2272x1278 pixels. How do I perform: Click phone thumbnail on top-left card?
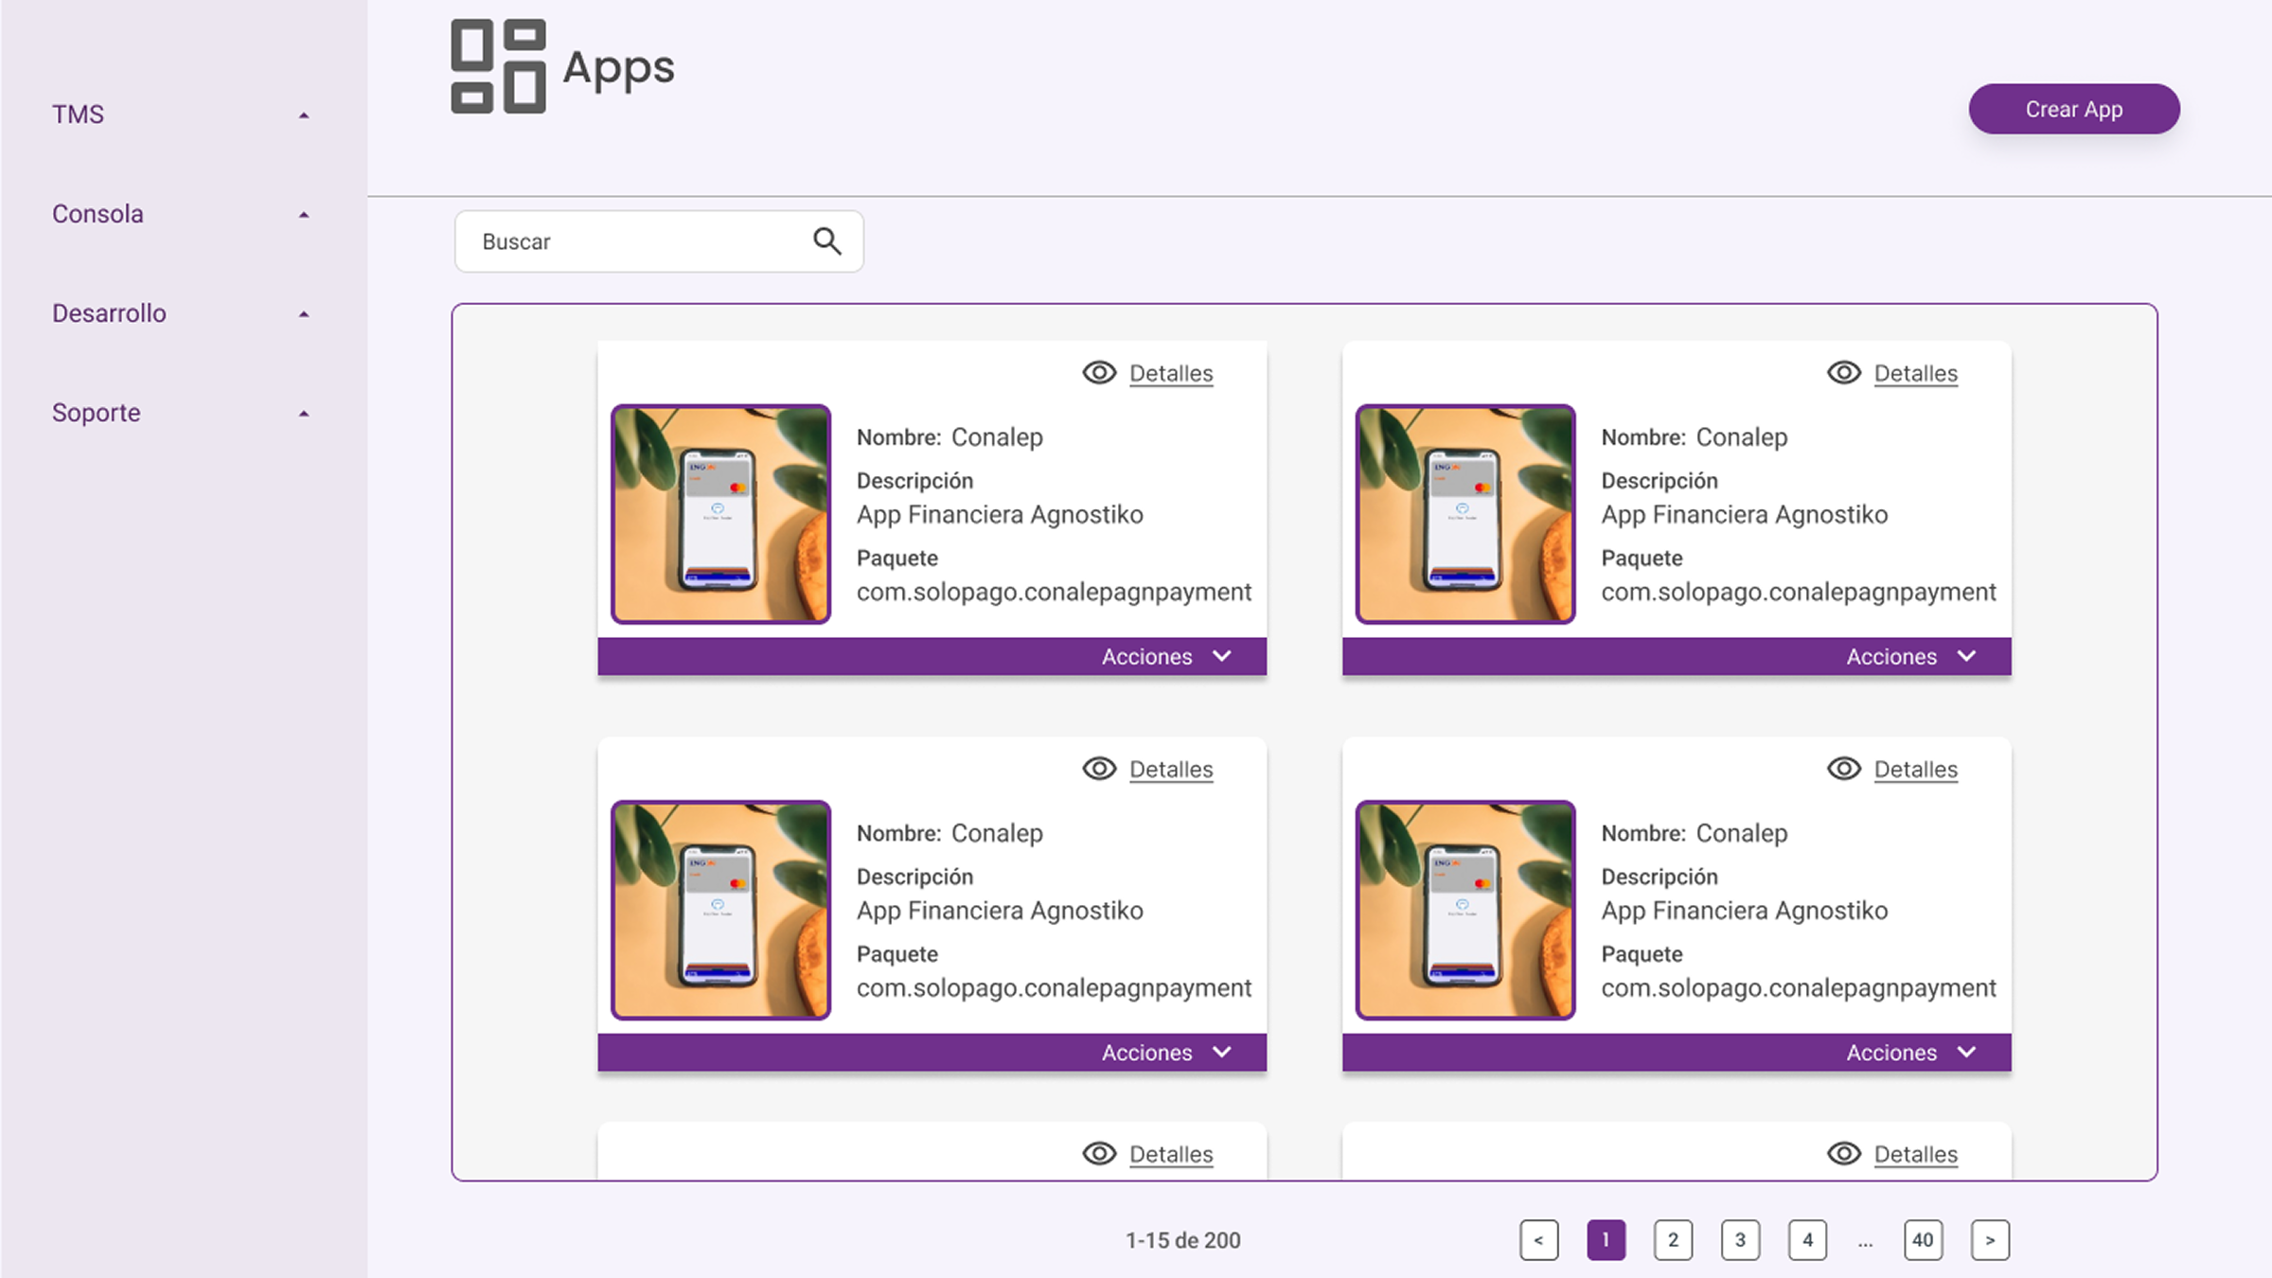[x=720, y=514]
